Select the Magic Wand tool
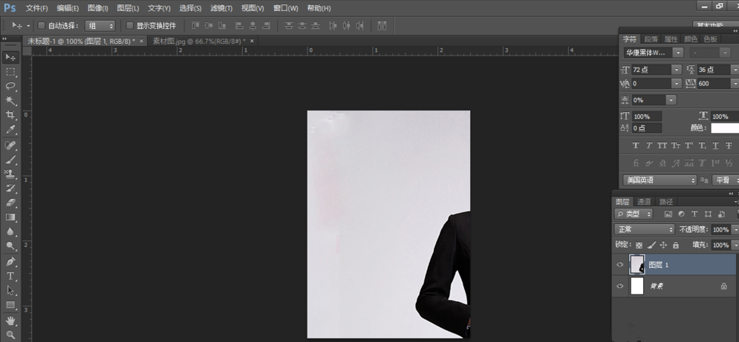Image resolution: width=739 pixels, height=342 pixels. click(x=10, y=101)
